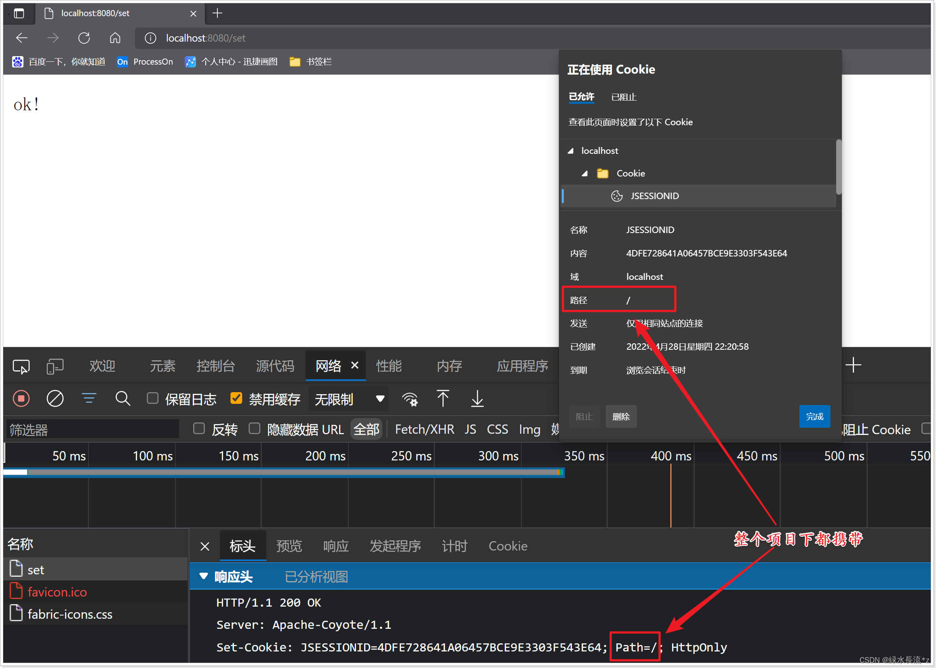The width and height of the screenshot is (936, 668).
Task: Filter requests by Img
Action: point(530,429)
